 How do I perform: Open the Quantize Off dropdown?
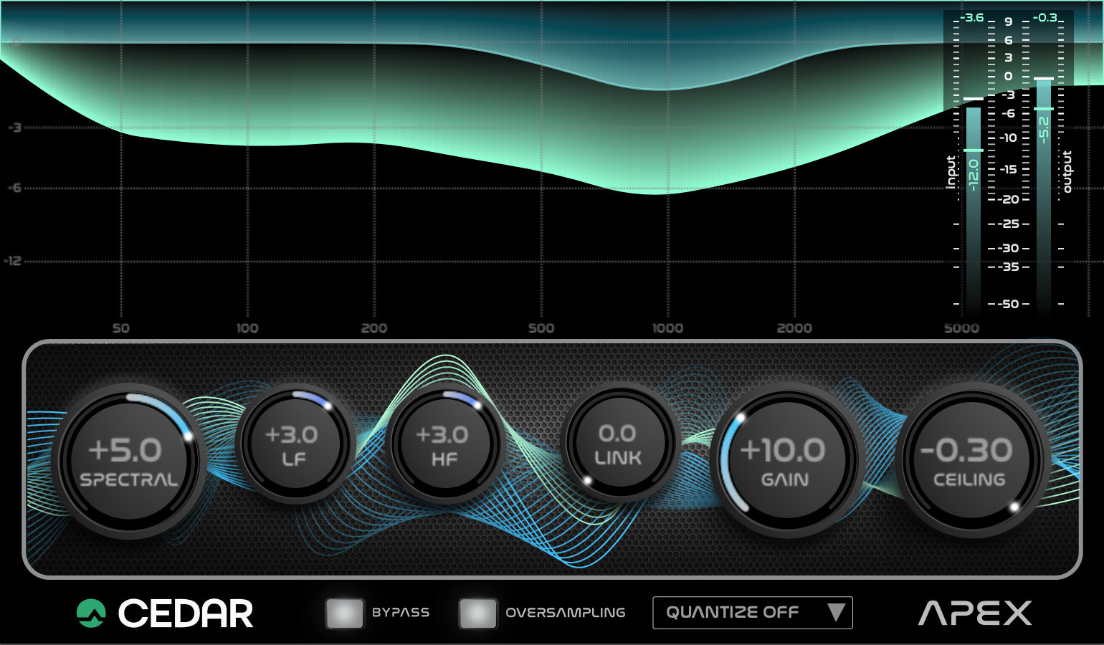(738, 613)
